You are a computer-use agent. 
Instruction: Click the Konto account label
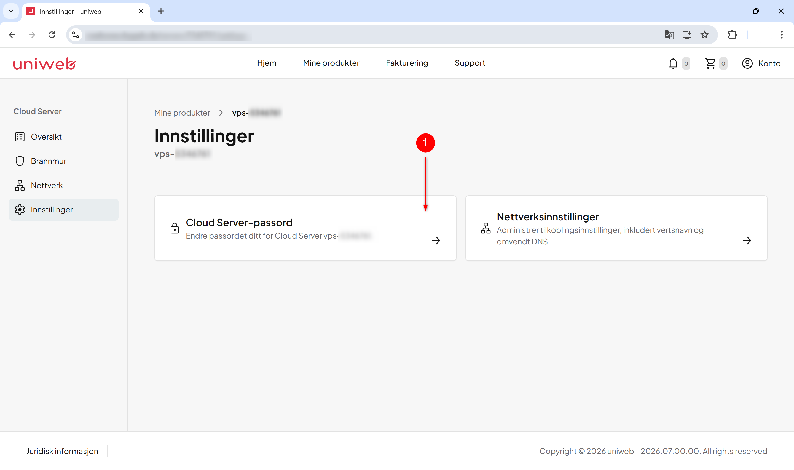[x=769, y=63]
